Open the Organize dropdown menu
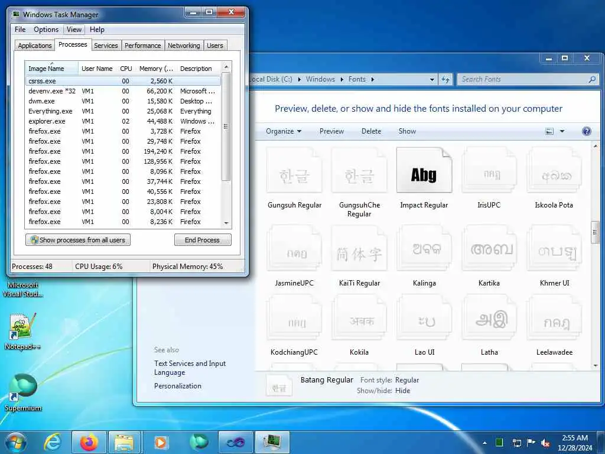Image resolution: width=605 pixels, height=454 pixels. (x=284, y=131)
